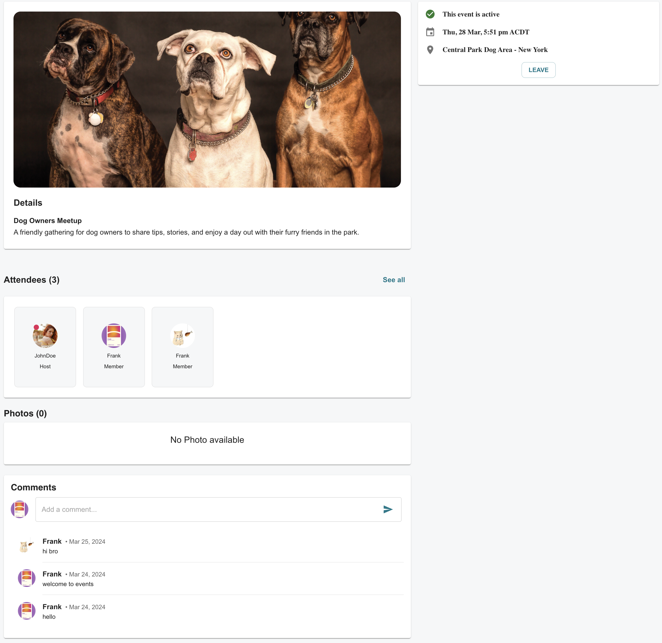Open See all attendees link
This screenshot has height=643, width=662.
(394, 280)
